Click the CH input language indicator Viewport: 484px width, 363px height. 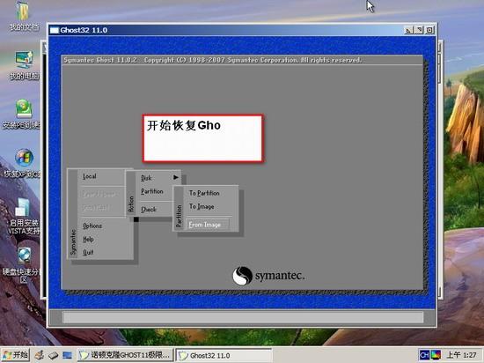[x=424, y=355]
